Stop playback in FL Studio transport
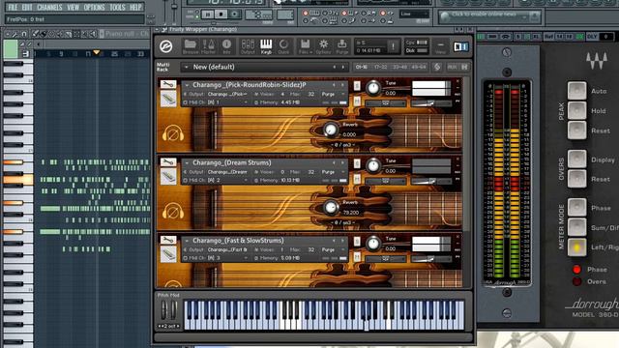 (221, 14)
